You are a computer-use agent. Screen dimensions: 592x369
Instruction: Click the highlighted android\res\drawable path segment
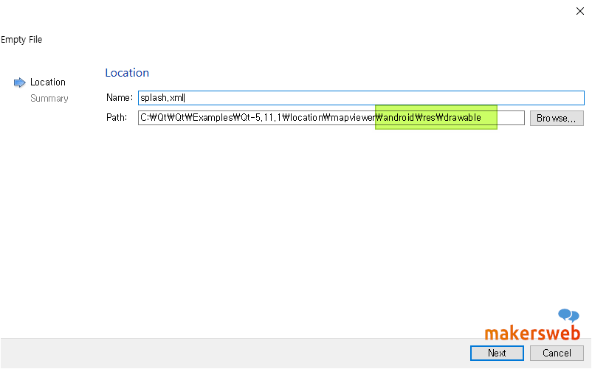click(x=436, y=118)
